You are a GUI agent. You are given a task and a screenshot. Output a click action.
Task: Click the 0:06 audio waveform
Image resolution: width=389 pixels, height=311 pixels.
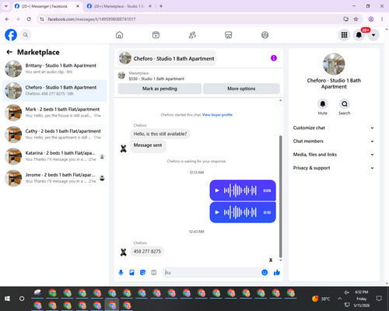(x=240, y=190)
